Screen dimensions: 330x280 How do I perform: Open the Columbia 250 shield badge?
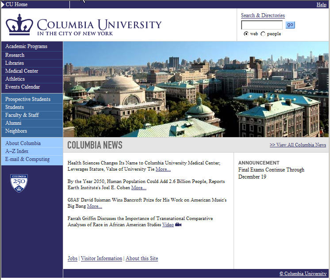click(x=19, y=183)
